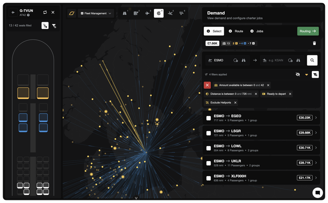Screen dimensions: 328x203
Task: Tick the ESMO to LOWL checkbox
Action: click(x=208, y=148)
